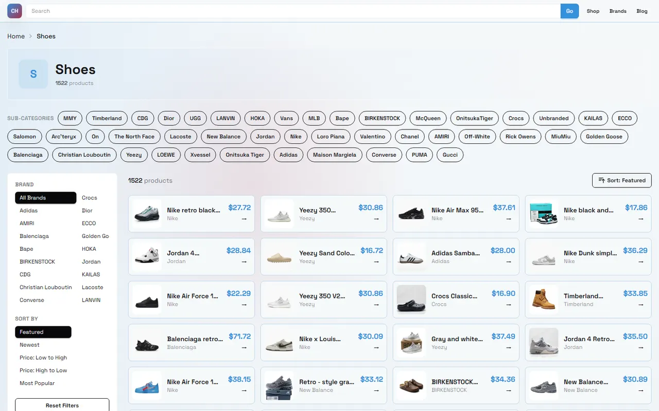Open Jordan 4 Retro product title
This screenshot has width=659, height=411.
(589, 339)
